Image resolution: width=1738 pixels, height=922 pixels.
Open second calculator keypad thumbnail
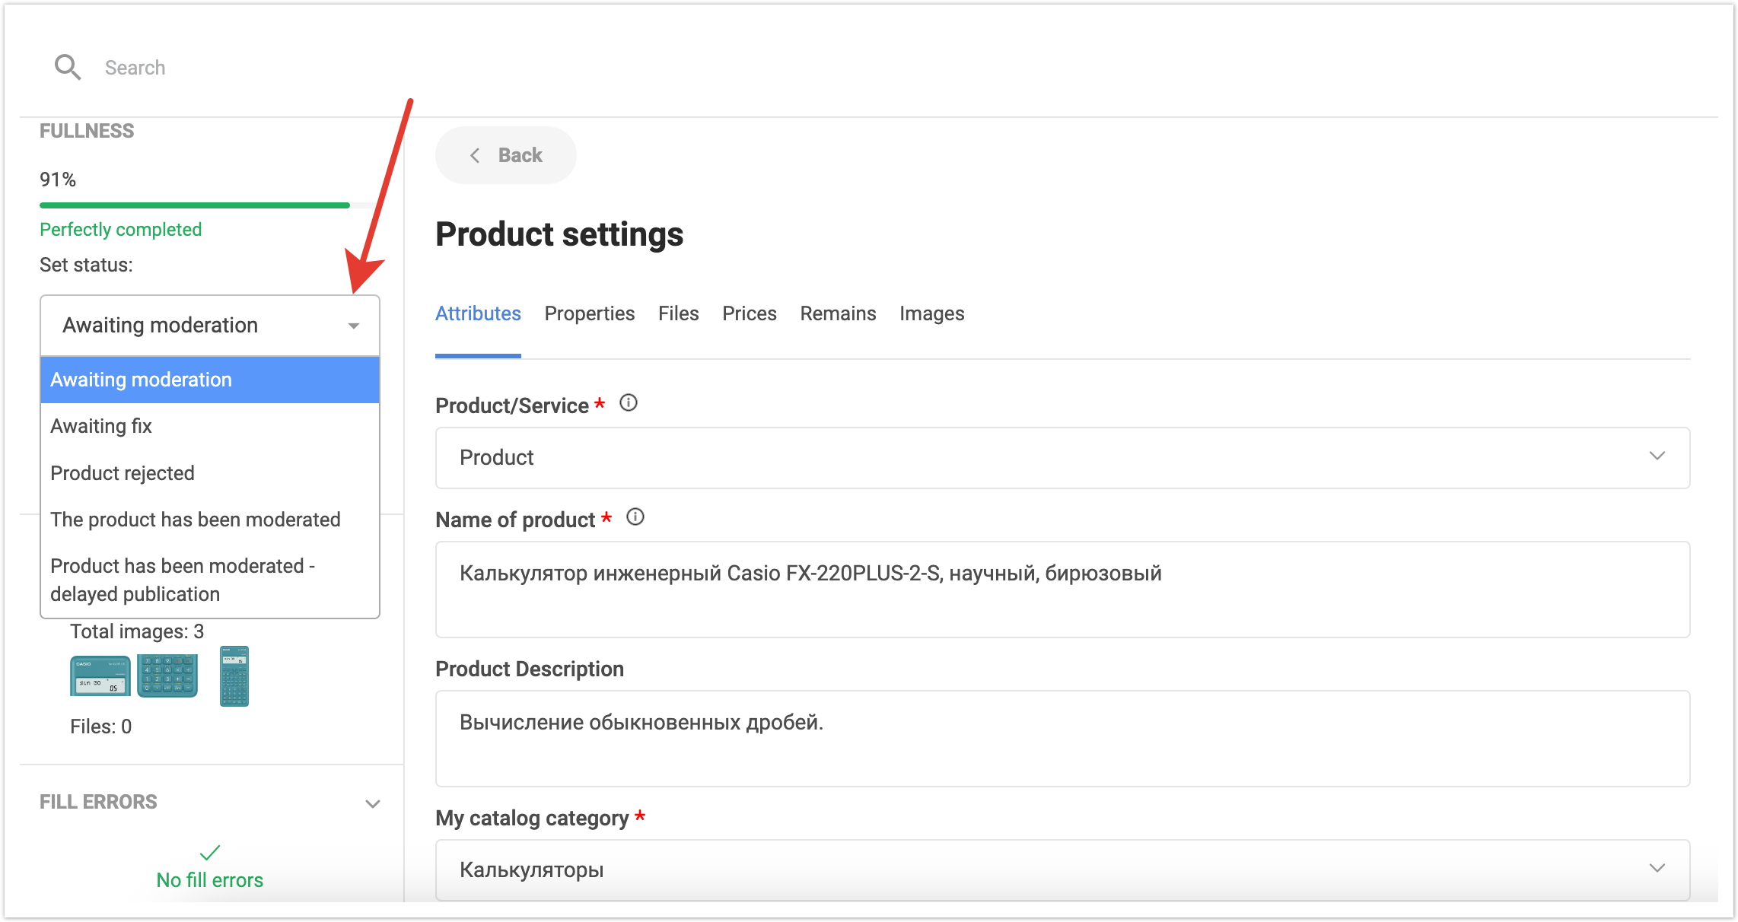167,676
